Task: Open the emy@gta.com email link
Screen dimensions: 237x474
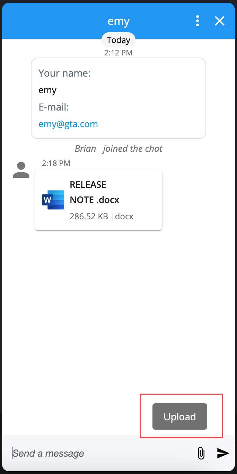Action: [68, 124]
